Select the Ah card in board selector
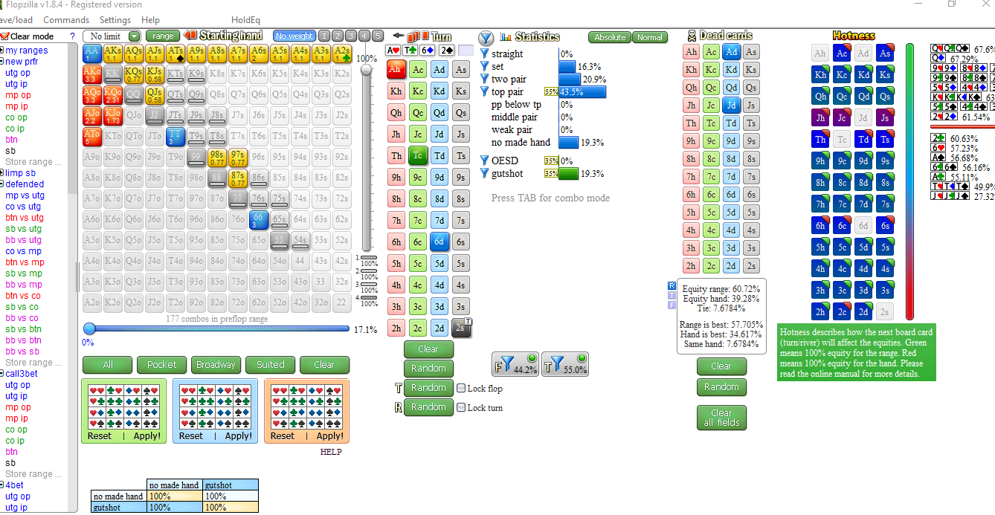The height and width of the screenshot is (515, 995). [396, 70]
